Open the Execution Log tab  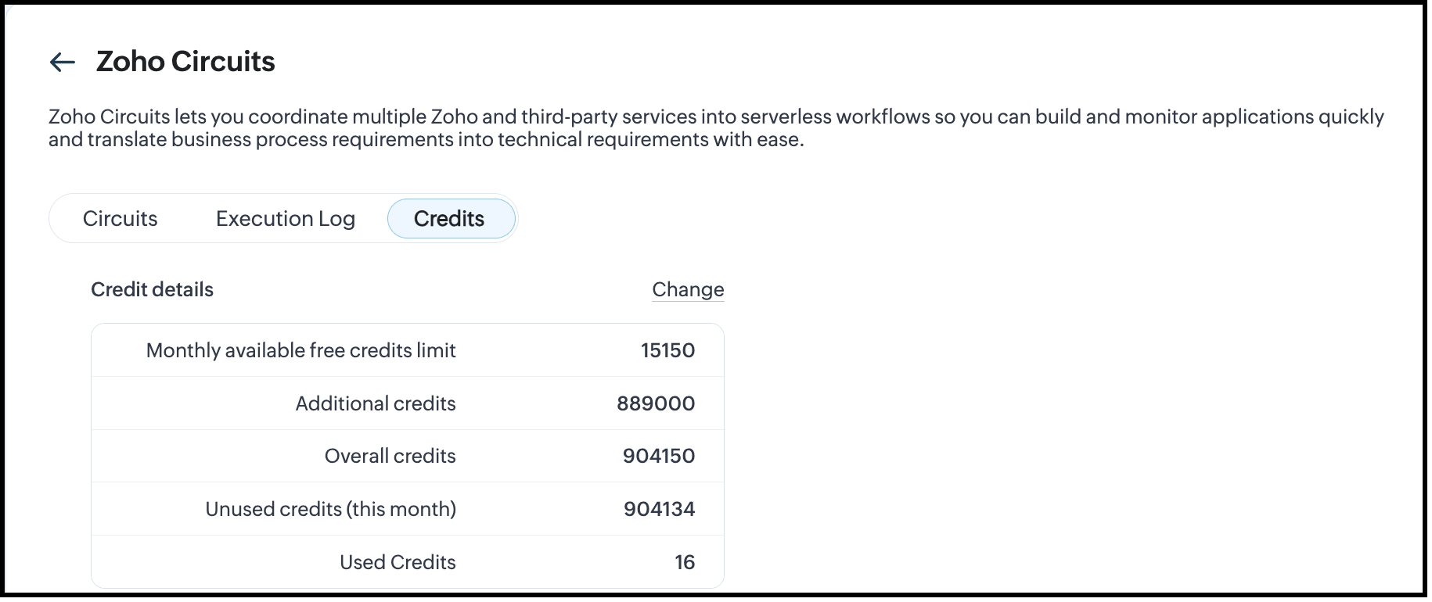(285, 219)
